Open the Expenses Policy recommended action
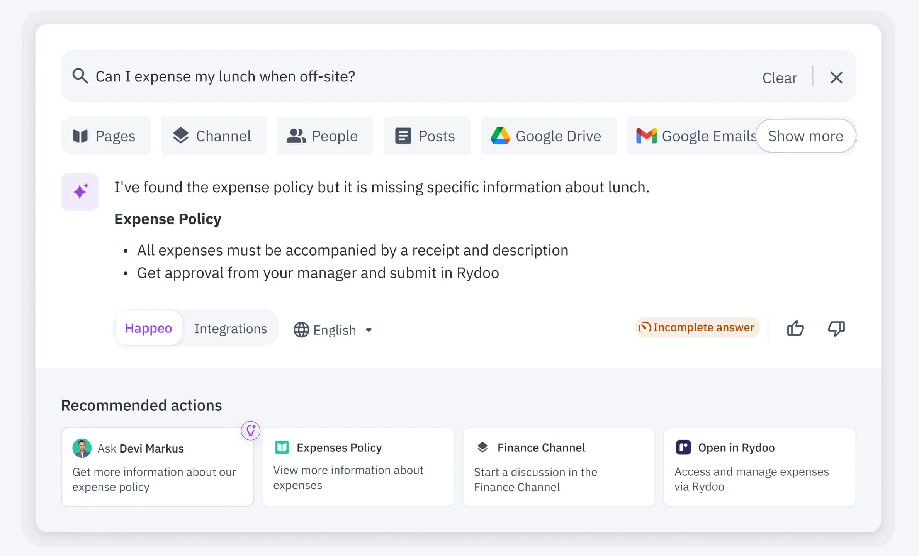919x556 pixels. pos(357,467)
